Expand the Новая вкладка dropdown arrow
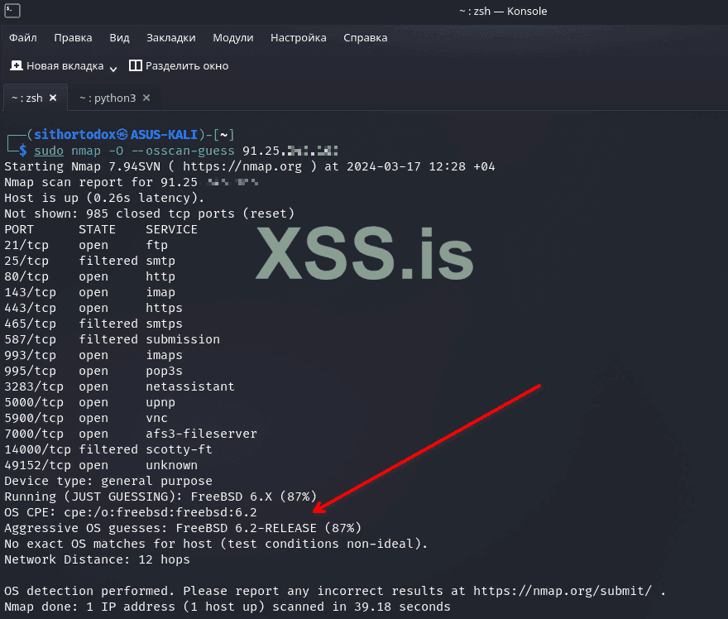This screenshot has width=728, height=619. click(x=113, y=69)
